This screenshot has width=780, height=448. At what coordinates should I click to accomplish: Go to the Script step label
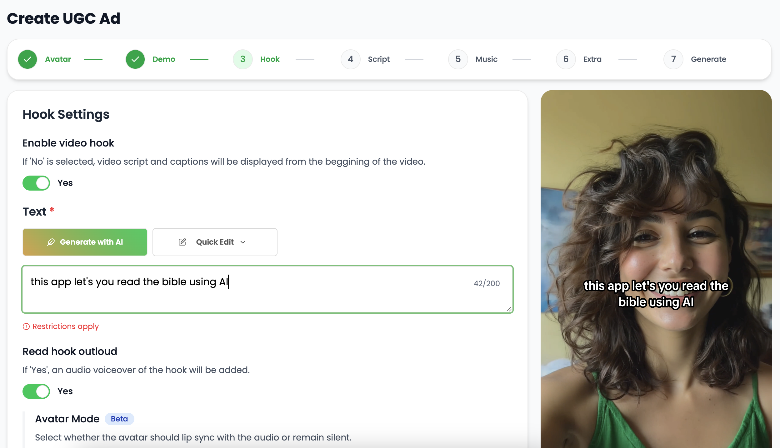click(378, 59)
